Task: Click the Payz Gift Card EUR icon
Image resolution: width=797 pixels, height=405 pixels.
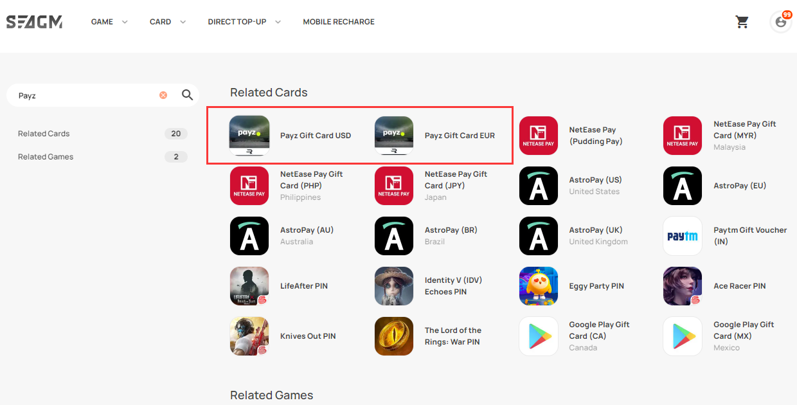Action: (x=394, y=136)
